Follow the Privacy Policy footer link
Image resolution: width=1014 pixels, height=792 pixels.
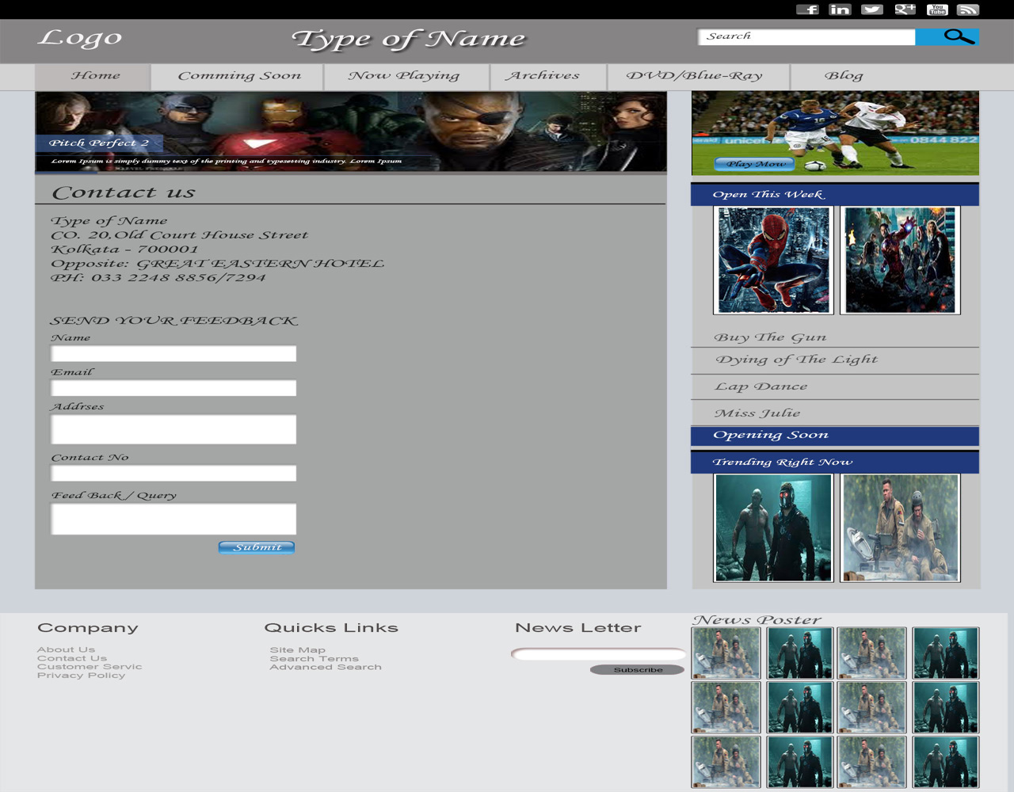tap(81, 676)
